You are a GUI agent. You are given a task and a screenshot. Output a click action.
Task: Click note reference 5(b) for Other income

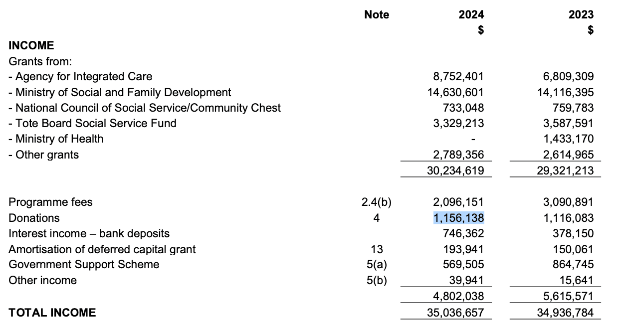377,280
